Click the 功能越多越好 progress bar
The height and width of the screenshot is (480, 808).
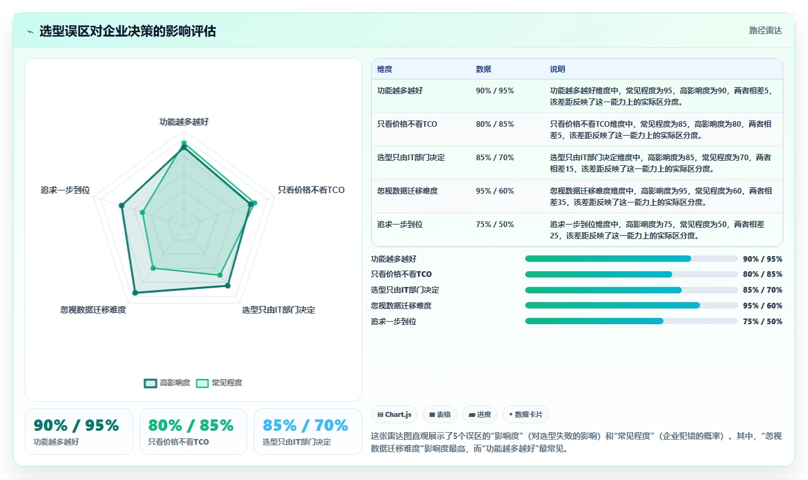coord(631,259)
